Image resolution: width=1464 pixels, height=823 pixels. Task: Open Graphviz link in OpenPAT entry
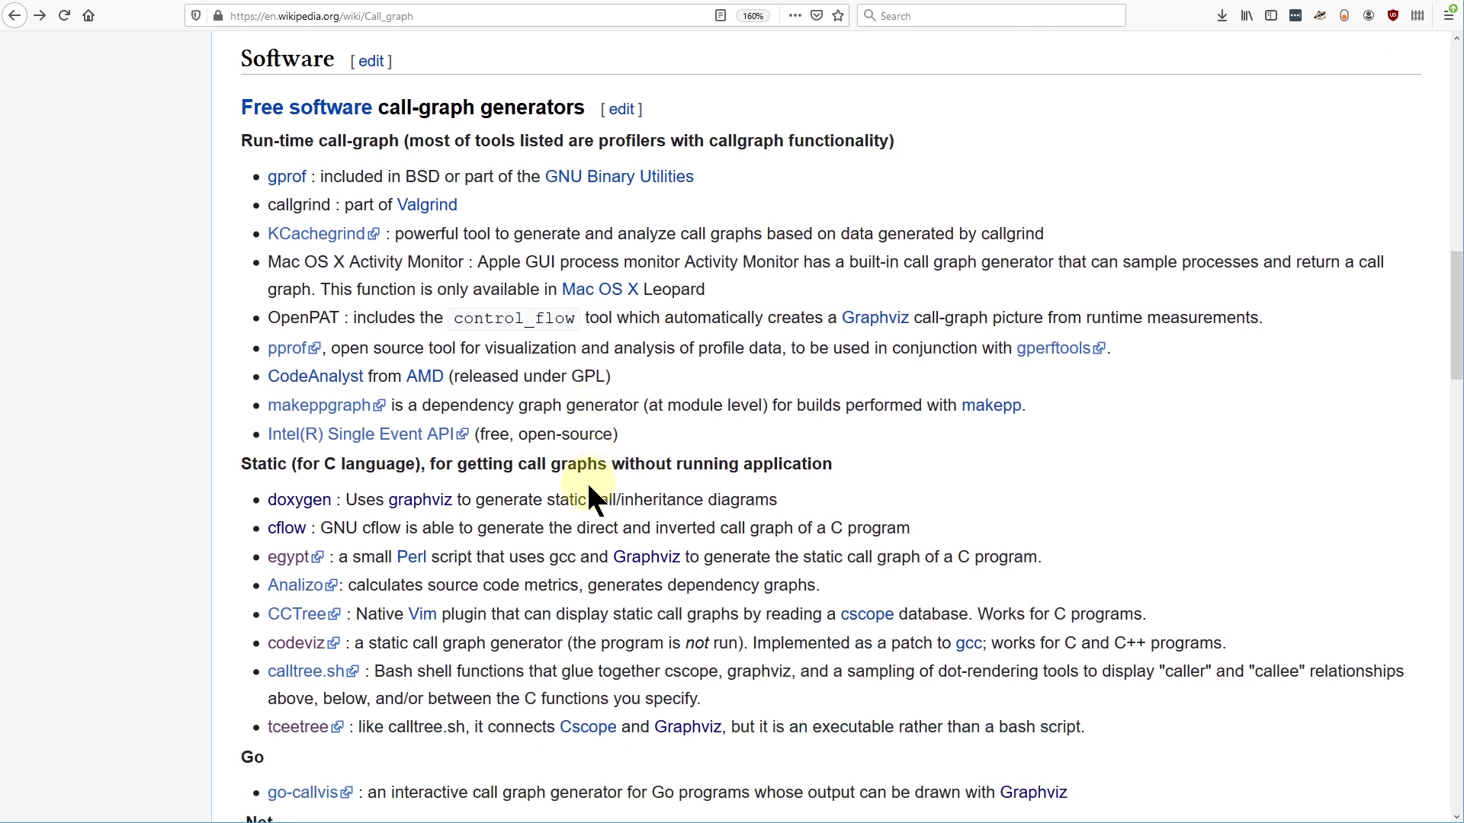click(x=875, y=318)
